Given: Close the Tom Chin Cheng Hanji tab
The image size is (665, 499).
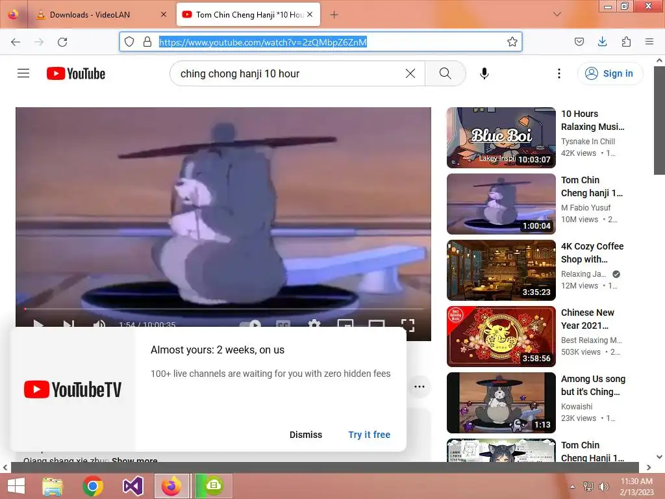Looking at the screenshot, I should pyautogui.click(x=310, y=14).
